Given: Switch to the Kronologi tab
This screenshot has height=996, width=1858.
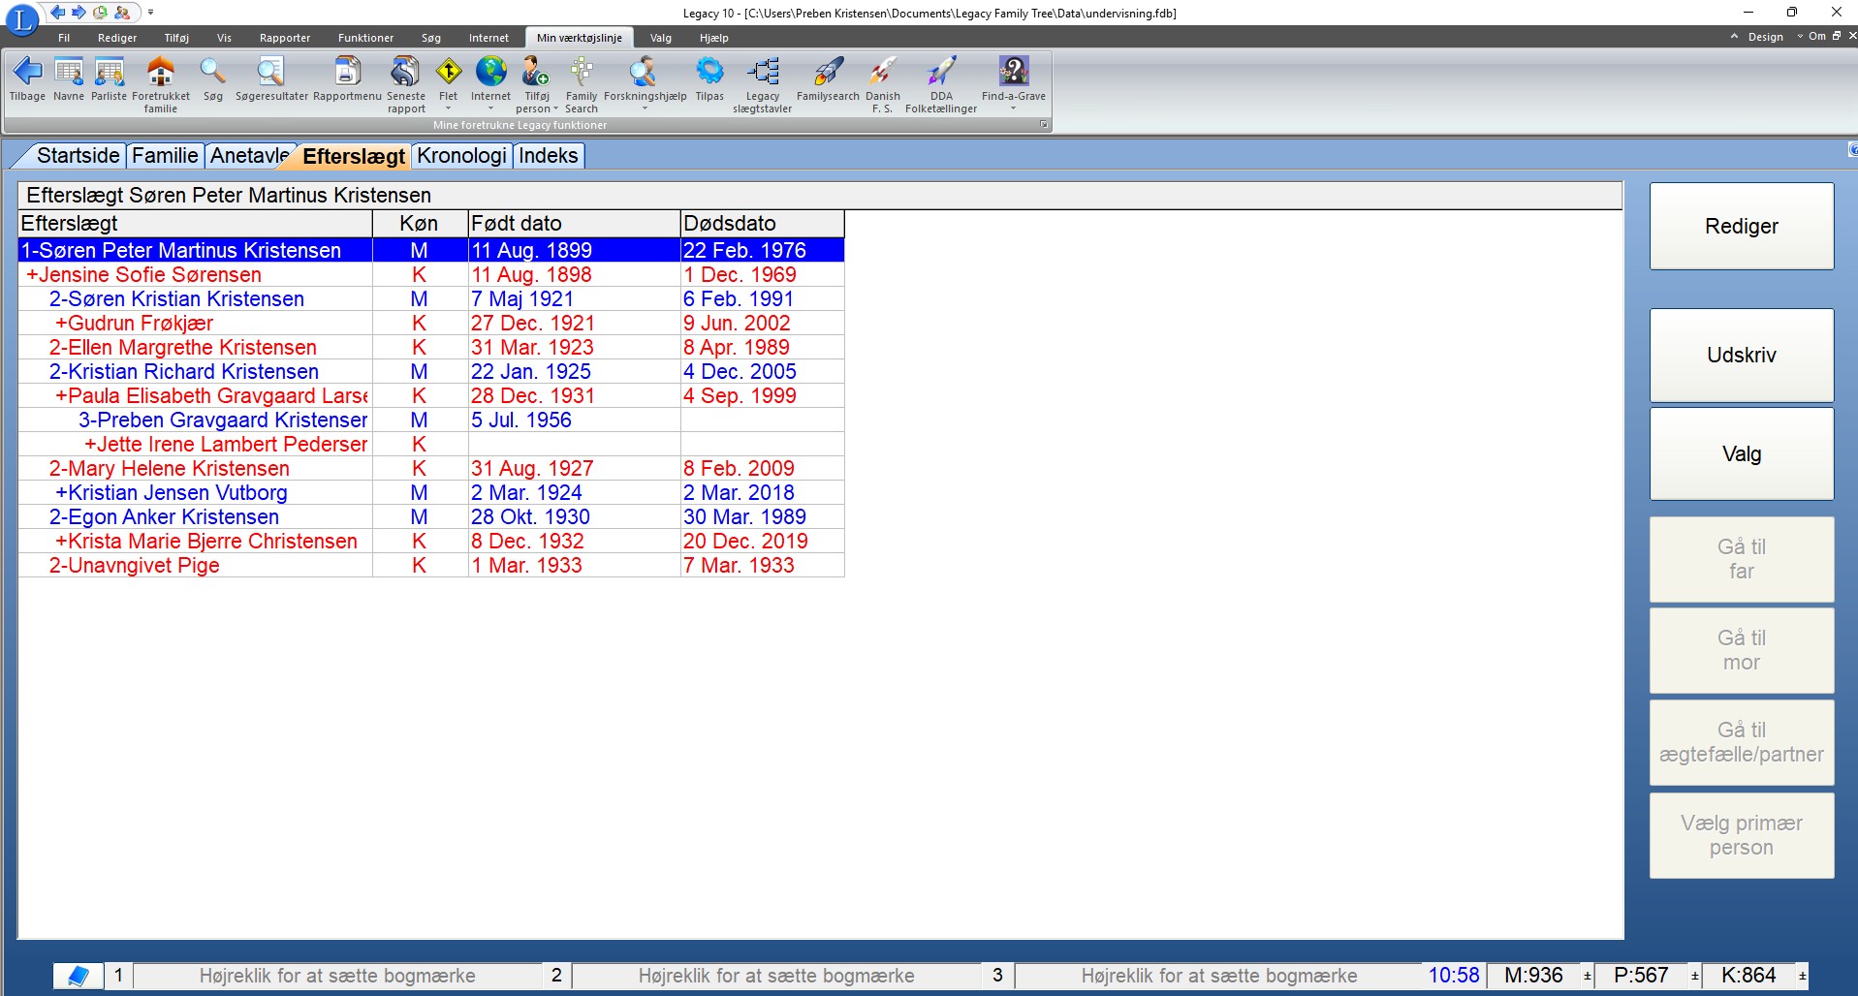Looking at the screenshot, I should coord(461,156).
